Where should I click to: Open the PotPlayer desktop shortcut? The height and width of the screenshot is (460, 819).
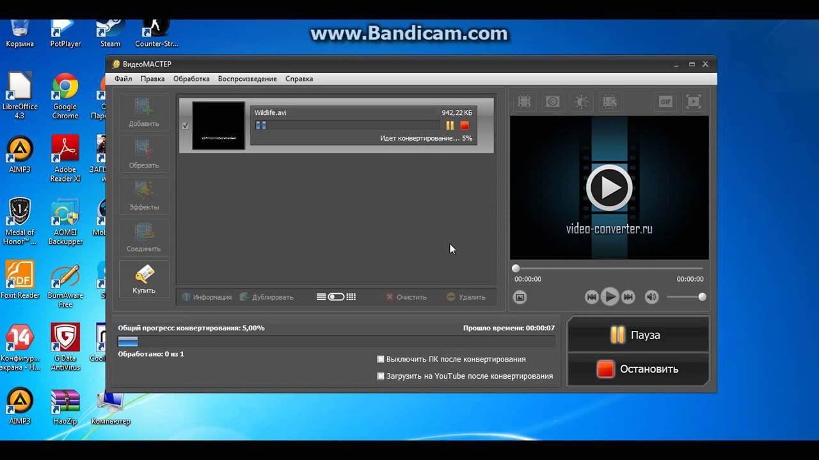click(x=65, y=34)
